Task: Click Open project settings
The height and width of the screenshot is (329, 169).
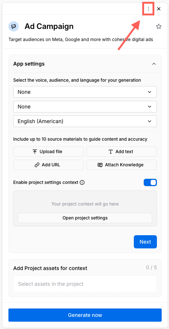Action: coord(85,218)
